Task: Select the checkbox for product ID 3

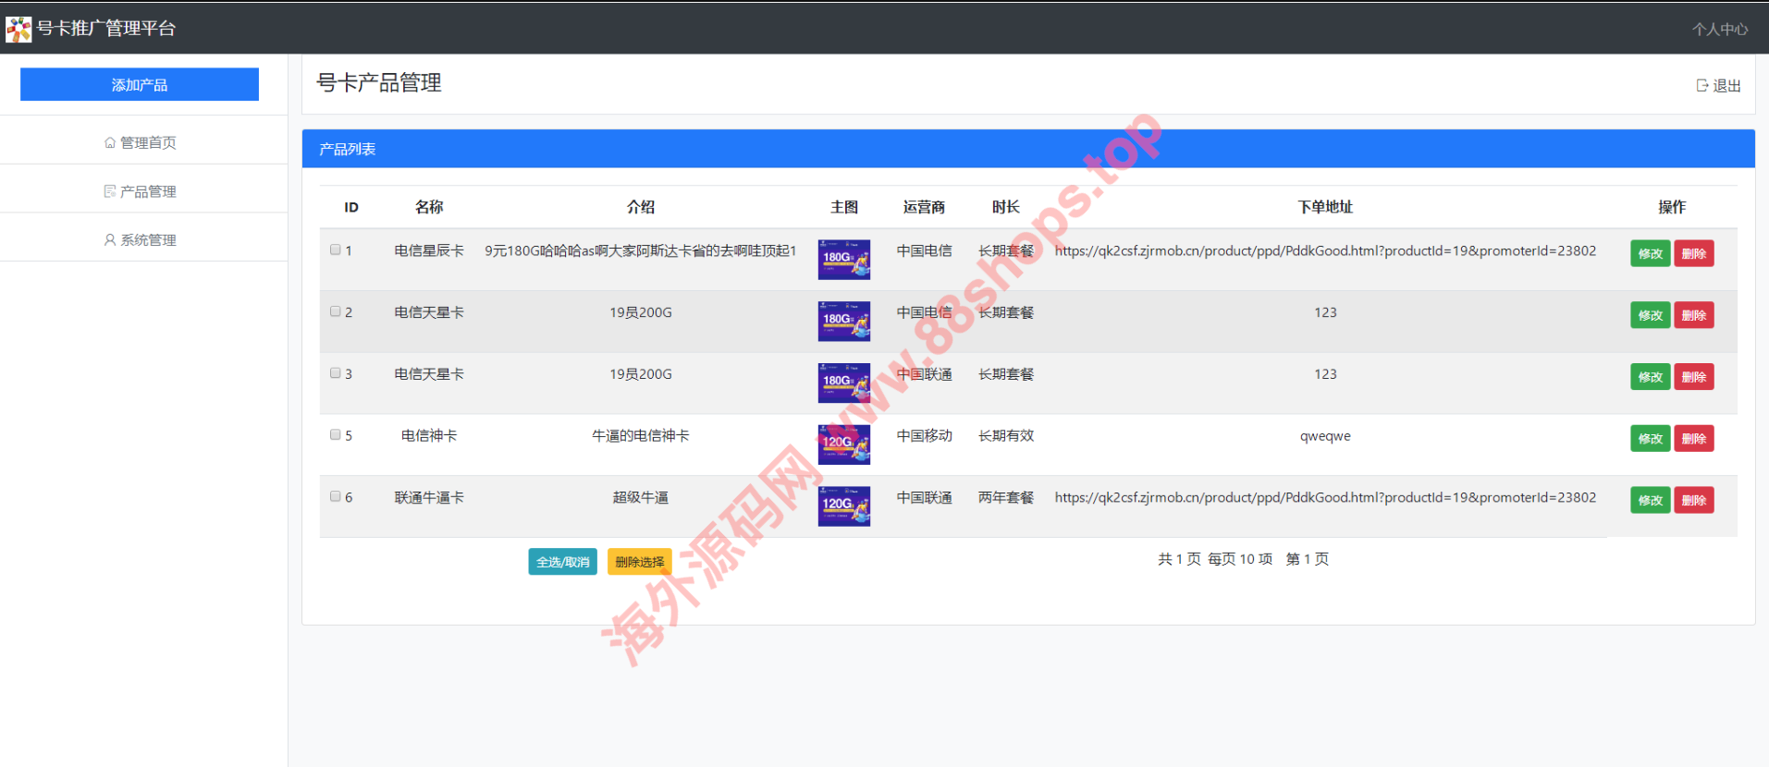Action: 336,373
